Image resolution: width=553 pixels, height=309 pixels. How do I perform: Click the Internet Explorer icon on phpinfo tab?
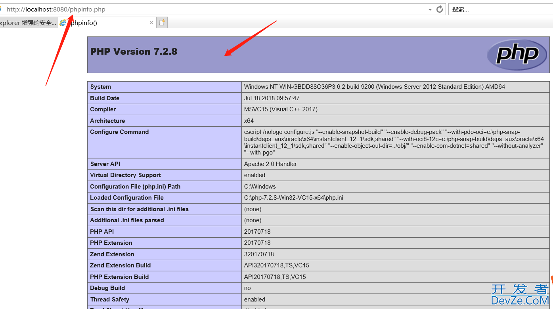(63, 23)
